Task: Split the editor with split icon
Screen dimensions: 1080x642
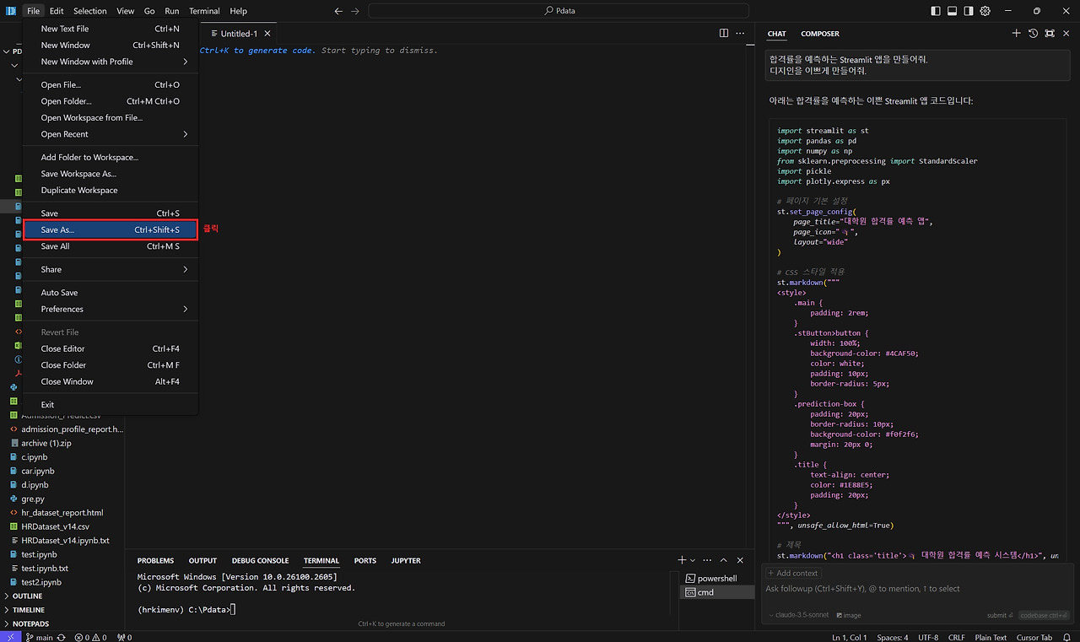Action: [723, 34]
